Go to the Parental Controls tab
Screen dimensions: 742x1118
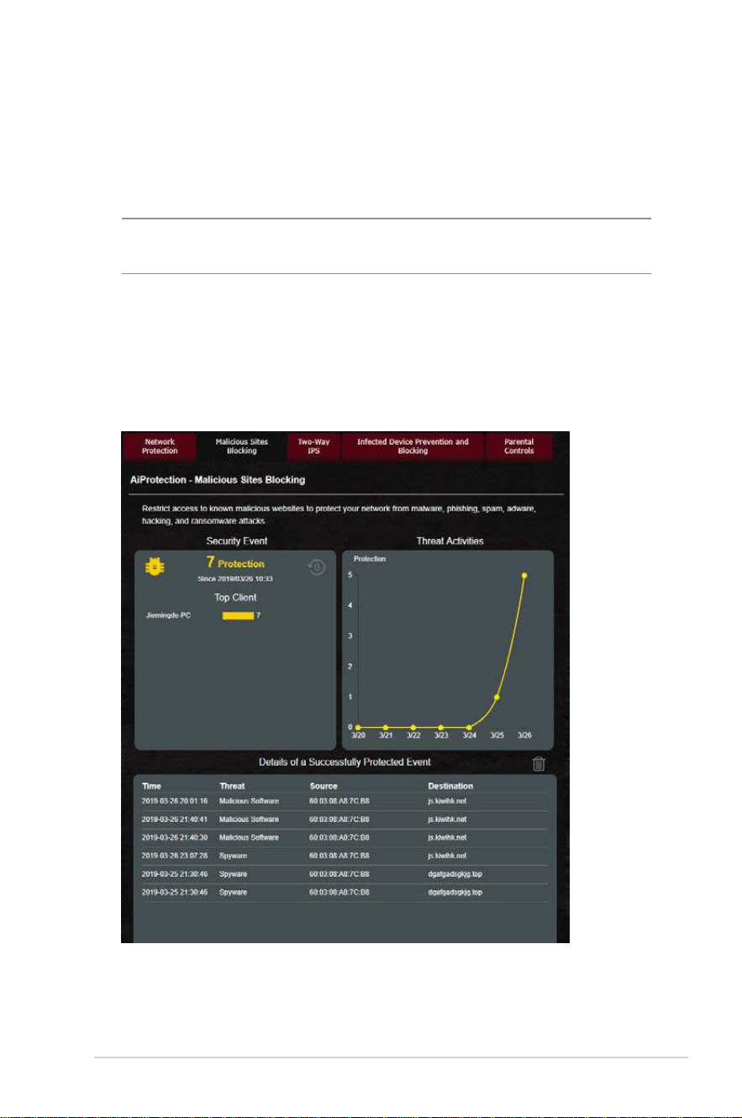point(518,446)
